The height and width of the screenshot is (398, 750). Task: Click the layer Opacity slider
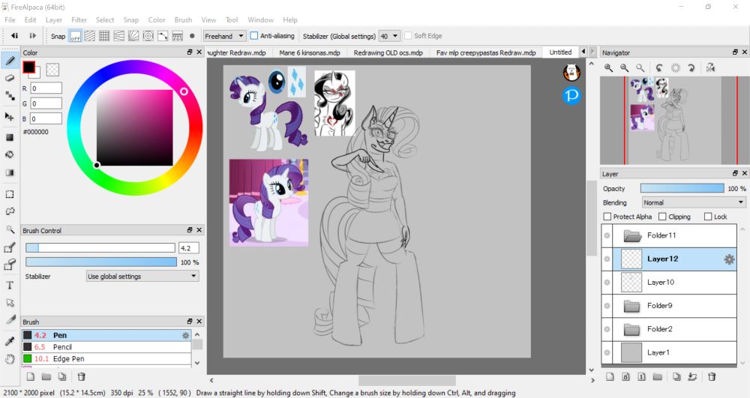pyautogui.click(x=682, y=189)
